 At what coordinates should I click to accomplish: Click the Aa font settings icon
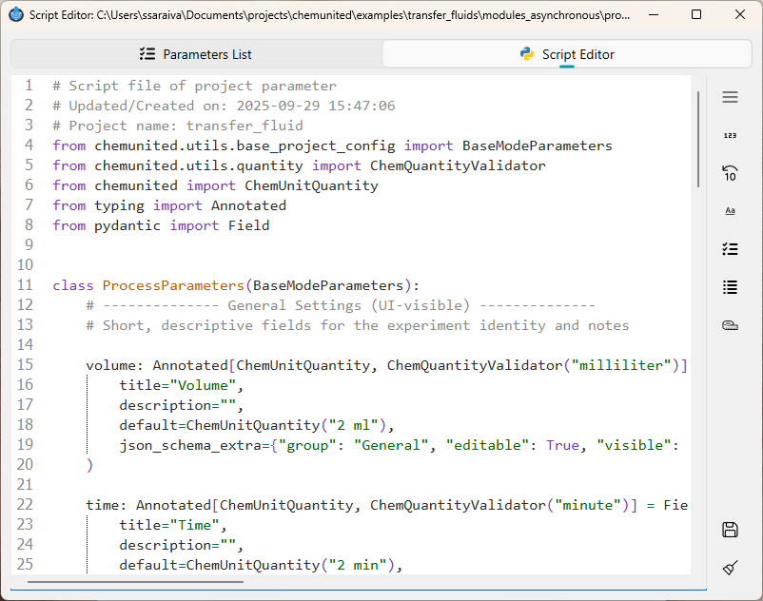(x=730, y=211)
